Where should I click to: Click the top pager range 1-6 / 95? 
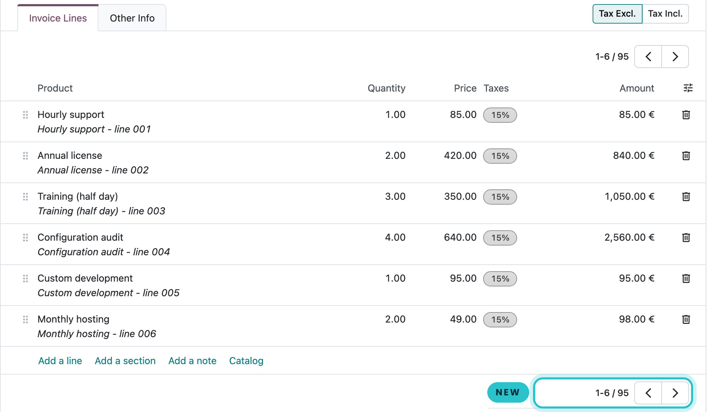coord(612,57)
